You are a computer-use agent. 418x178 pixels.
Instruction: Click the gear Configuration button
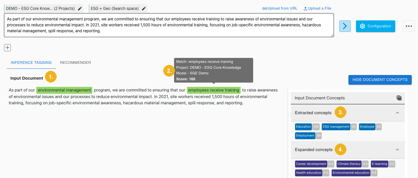375,26
